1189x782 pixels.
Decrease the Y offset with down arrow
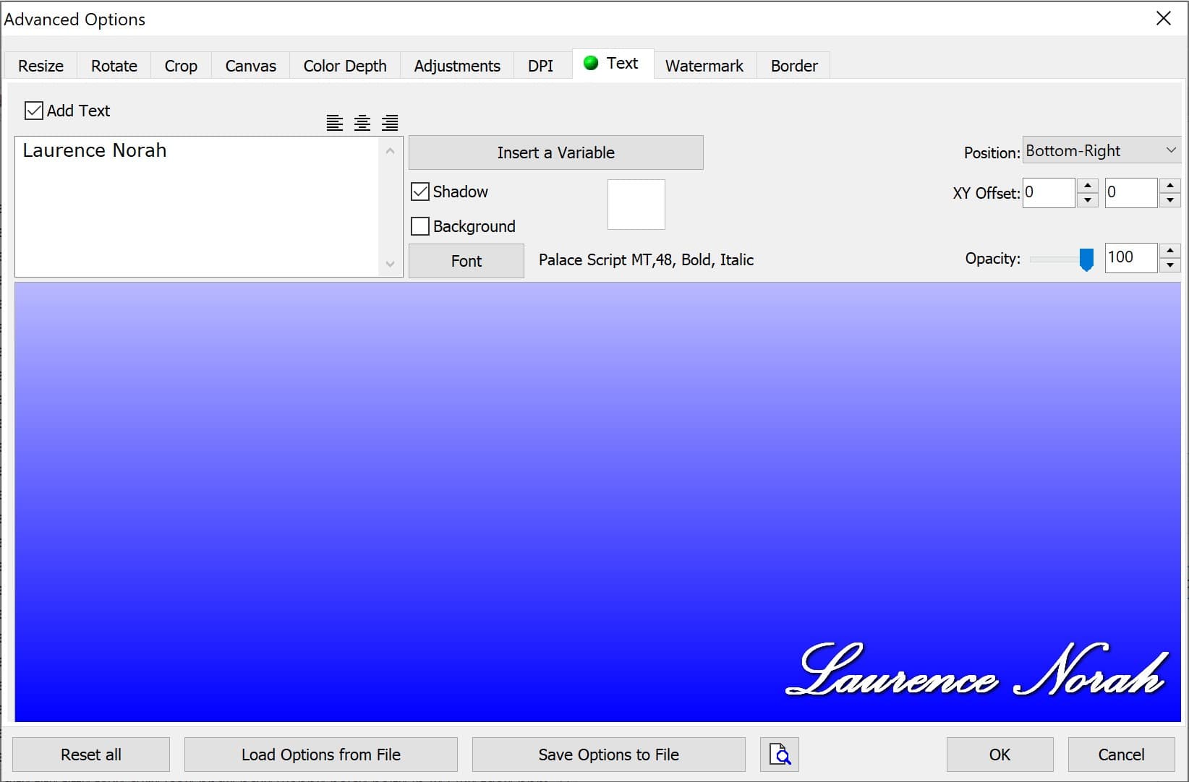tap(1169, 201)
